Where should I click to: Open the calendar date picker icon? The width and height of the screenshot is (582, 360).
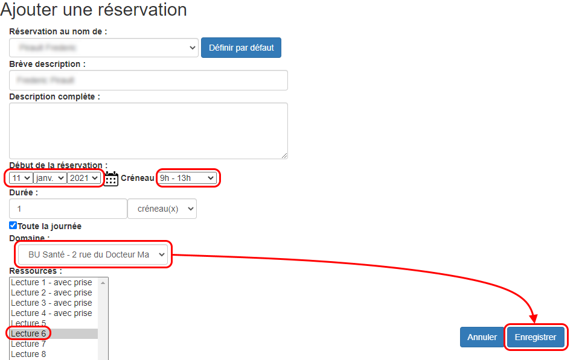pos(111,178)
